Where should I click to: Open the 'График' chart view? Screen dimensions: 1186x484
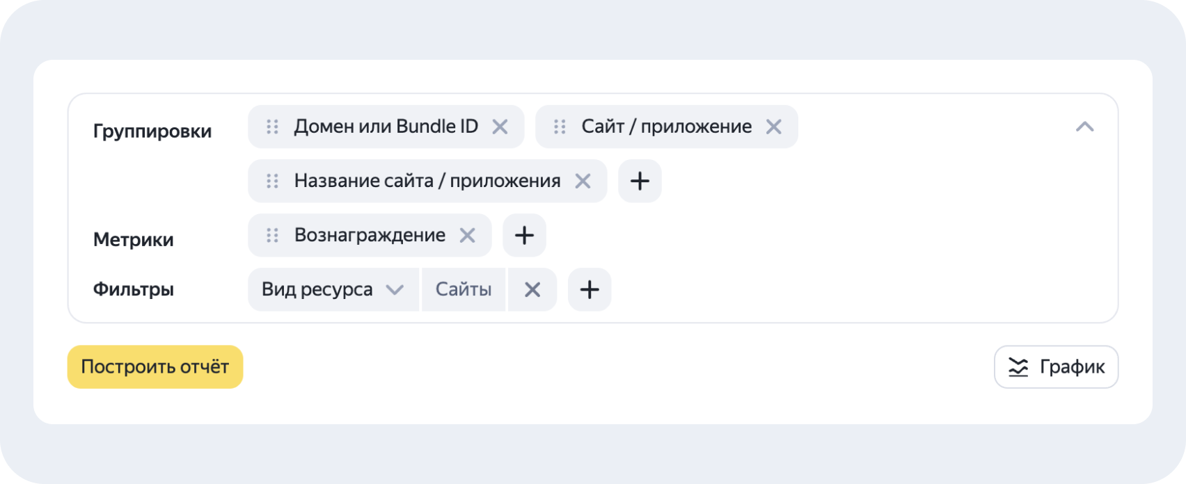click(1056, 366)
